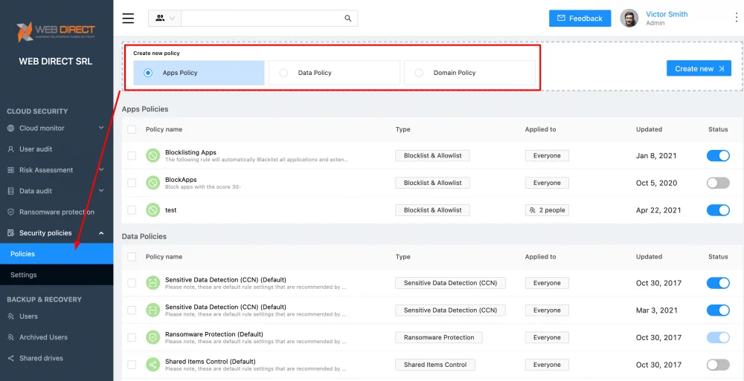Click the Feedback button
744x381 pixels.
580,18
